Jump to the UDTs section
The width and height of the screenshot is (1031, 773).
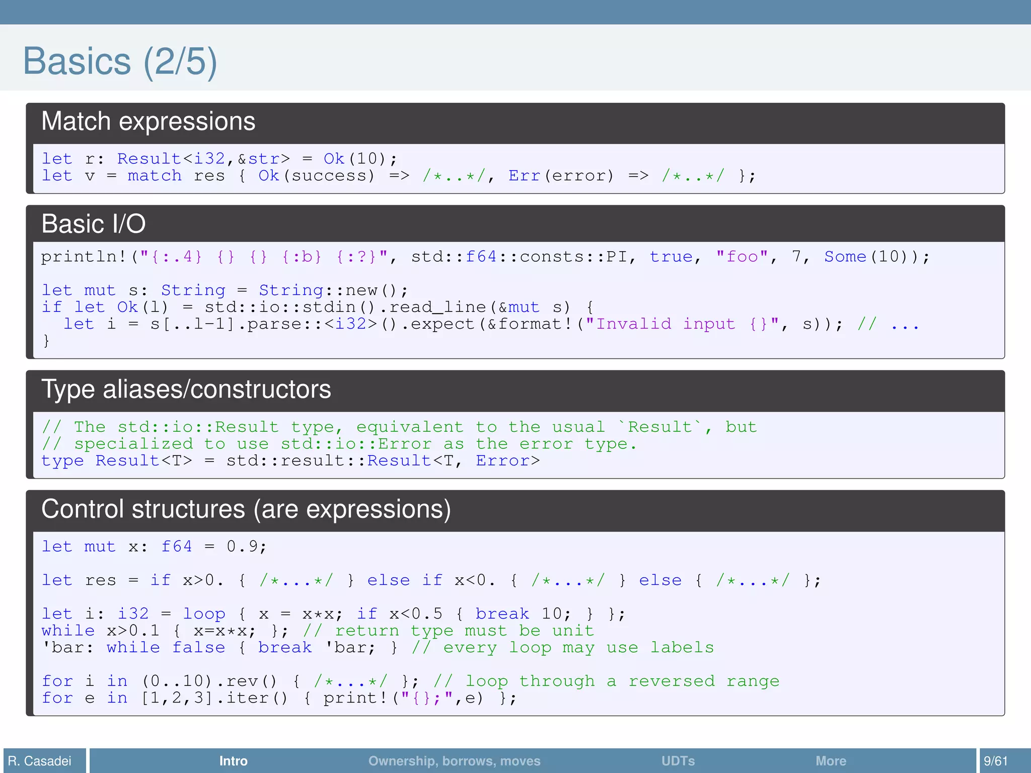pos(678,760)
